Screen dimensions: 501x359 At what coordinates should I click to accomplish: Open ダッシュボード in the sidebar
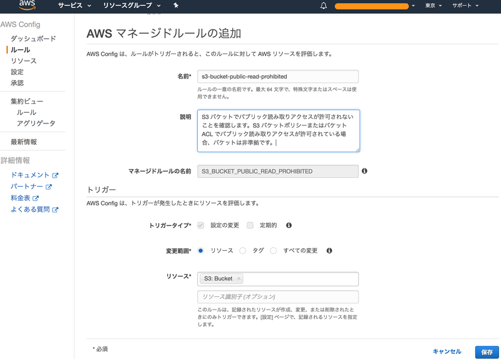point(33,39)
